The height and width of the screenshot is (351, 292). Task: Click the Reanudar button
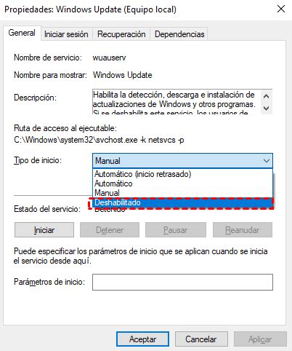pyautogui.click(x=243, y=230)
